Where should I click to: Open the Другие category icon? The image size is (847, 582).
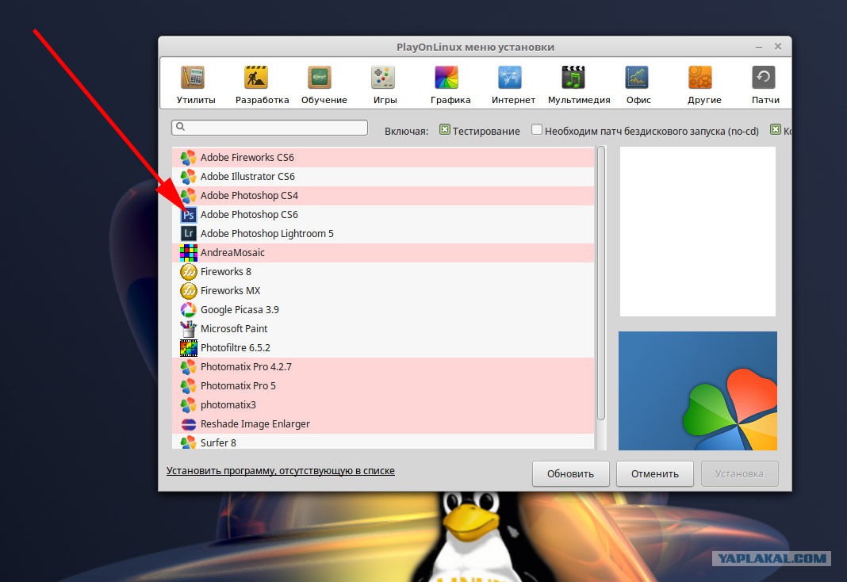point(700,78)
